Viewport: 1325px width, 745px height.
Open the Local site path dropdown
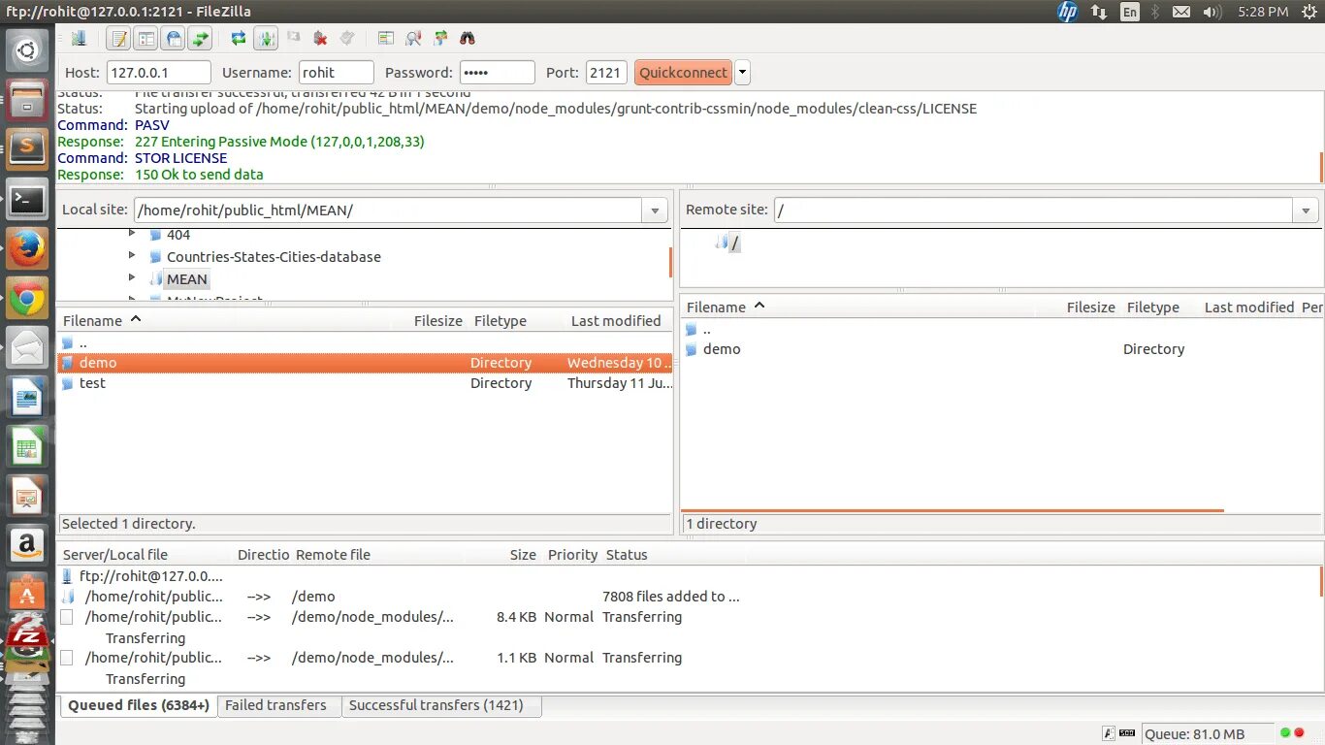[655, 211]
